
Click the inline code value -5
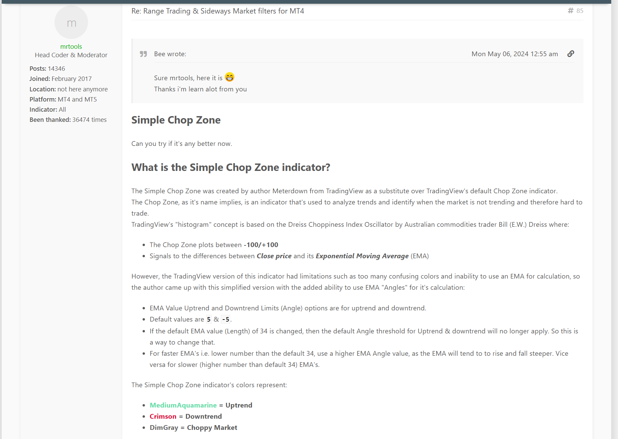pyautogui.click(x=226, y=319)
